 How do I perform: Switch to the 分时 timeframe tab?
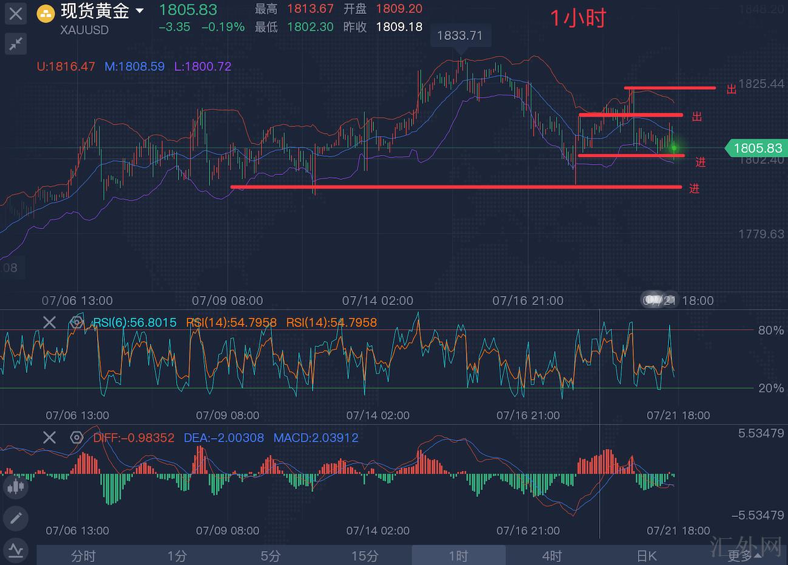point(83,555)
